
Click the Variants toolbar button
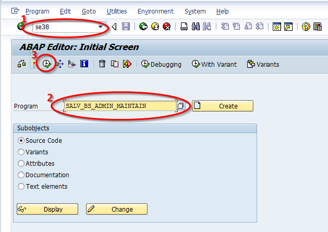(x=263, y=64)
